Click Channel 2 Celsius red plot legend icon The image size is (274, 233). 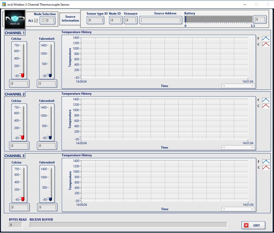(x=266, y=106)
